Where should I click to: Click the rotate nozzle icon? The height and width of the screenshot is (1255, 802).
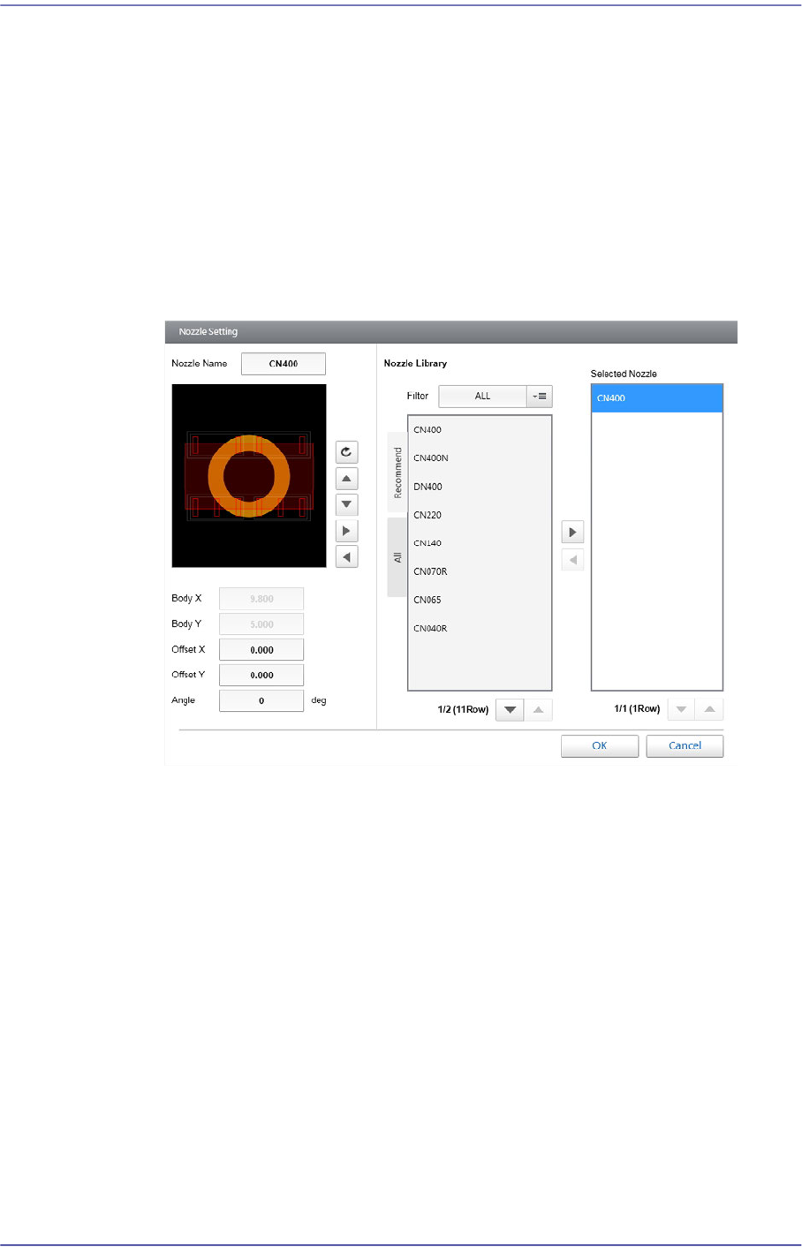coord(346,452)
